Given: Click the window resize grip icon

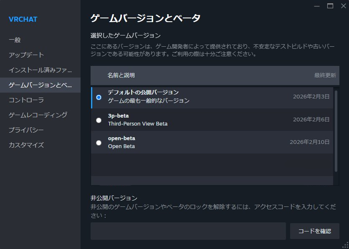Looking at the screenshot, I should (345, 245).
